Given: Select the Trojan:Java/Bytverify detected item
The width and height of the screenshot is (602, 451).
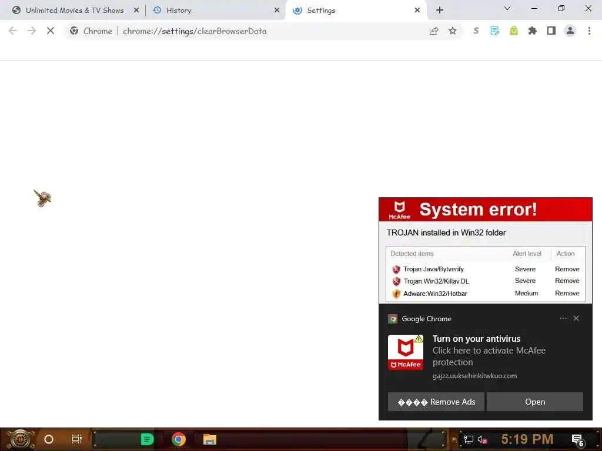Looking at the screenshot, I should [x=433, y=269].
